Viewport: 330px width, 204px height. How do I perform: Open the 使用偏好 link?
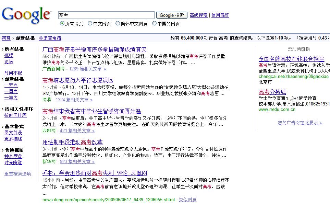(x=220, y=15)
